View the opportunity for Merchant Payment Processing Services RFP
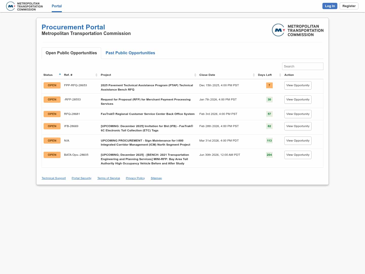The image size is (365, 274). tap(298, 100)
